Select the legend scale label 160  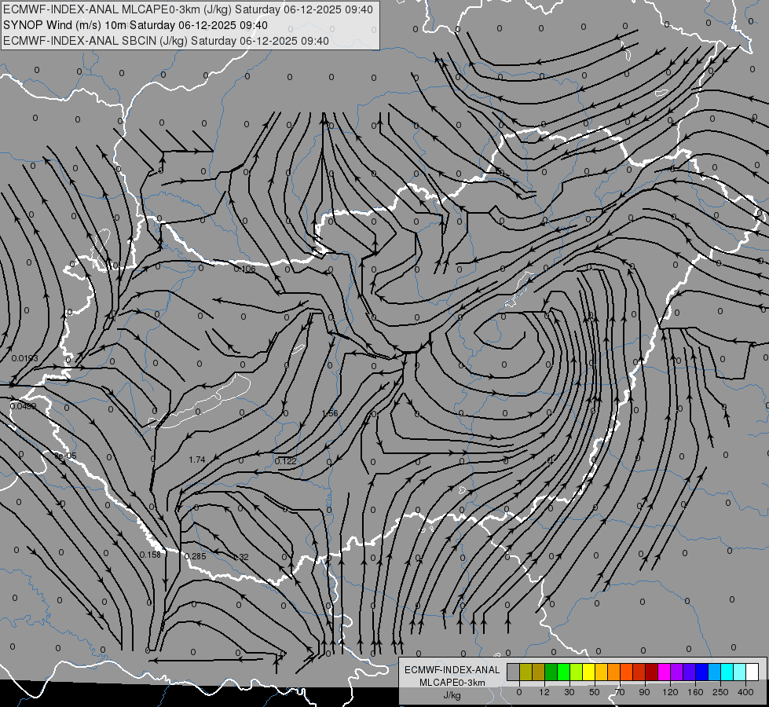coord(695,692)
